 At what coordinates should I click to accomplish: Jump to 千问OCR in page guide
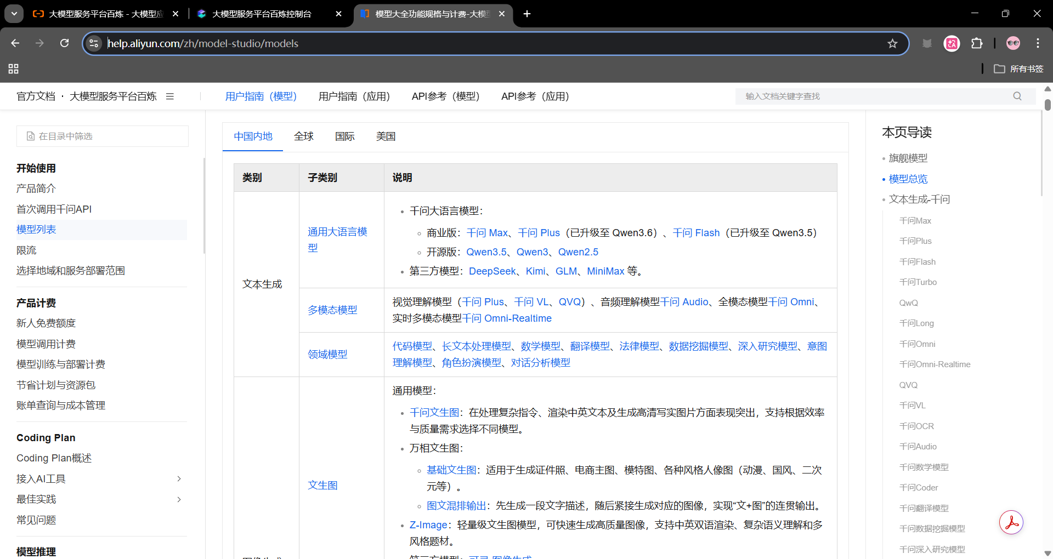tap(916, 426)
